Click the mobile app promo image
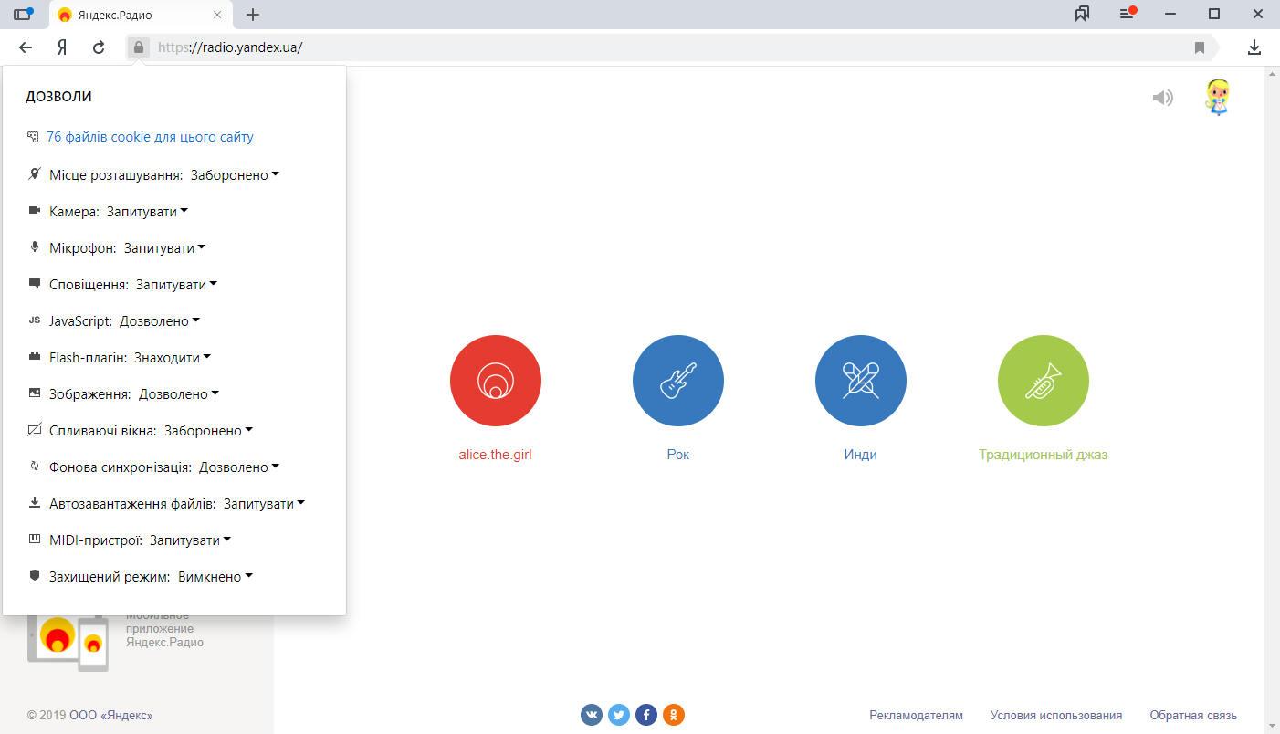The image size is (1280, 734). [x=68, y=643]
